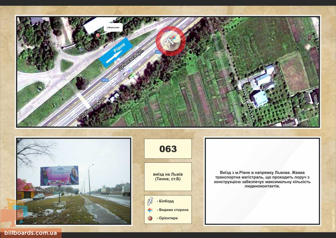Select the виїзд на Львів (Тинне, ст.Б) box
Viewport: 336px width, 238px height.
168,177
